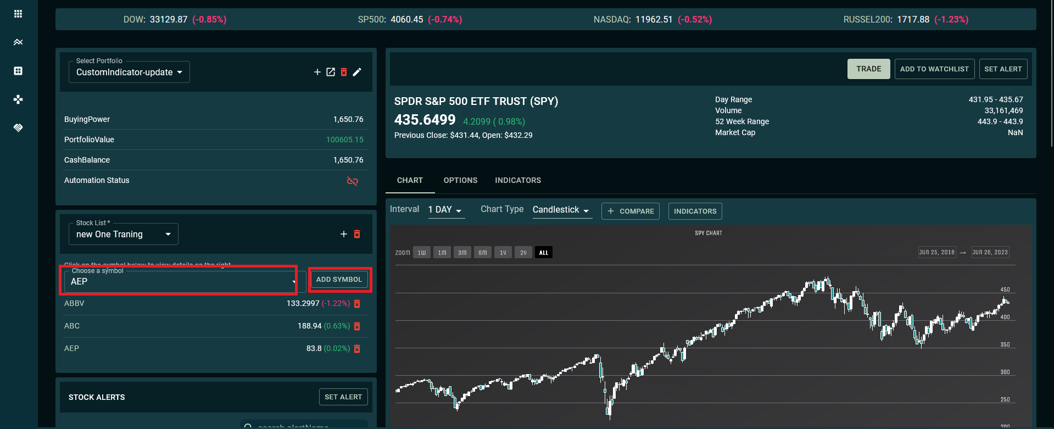The image size is (1054, 429).
Task: Edit the chart start date Jun 25, 2018
Action: [937, 252]
